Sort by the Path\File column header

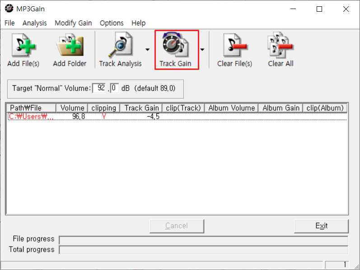coord(31,108)
